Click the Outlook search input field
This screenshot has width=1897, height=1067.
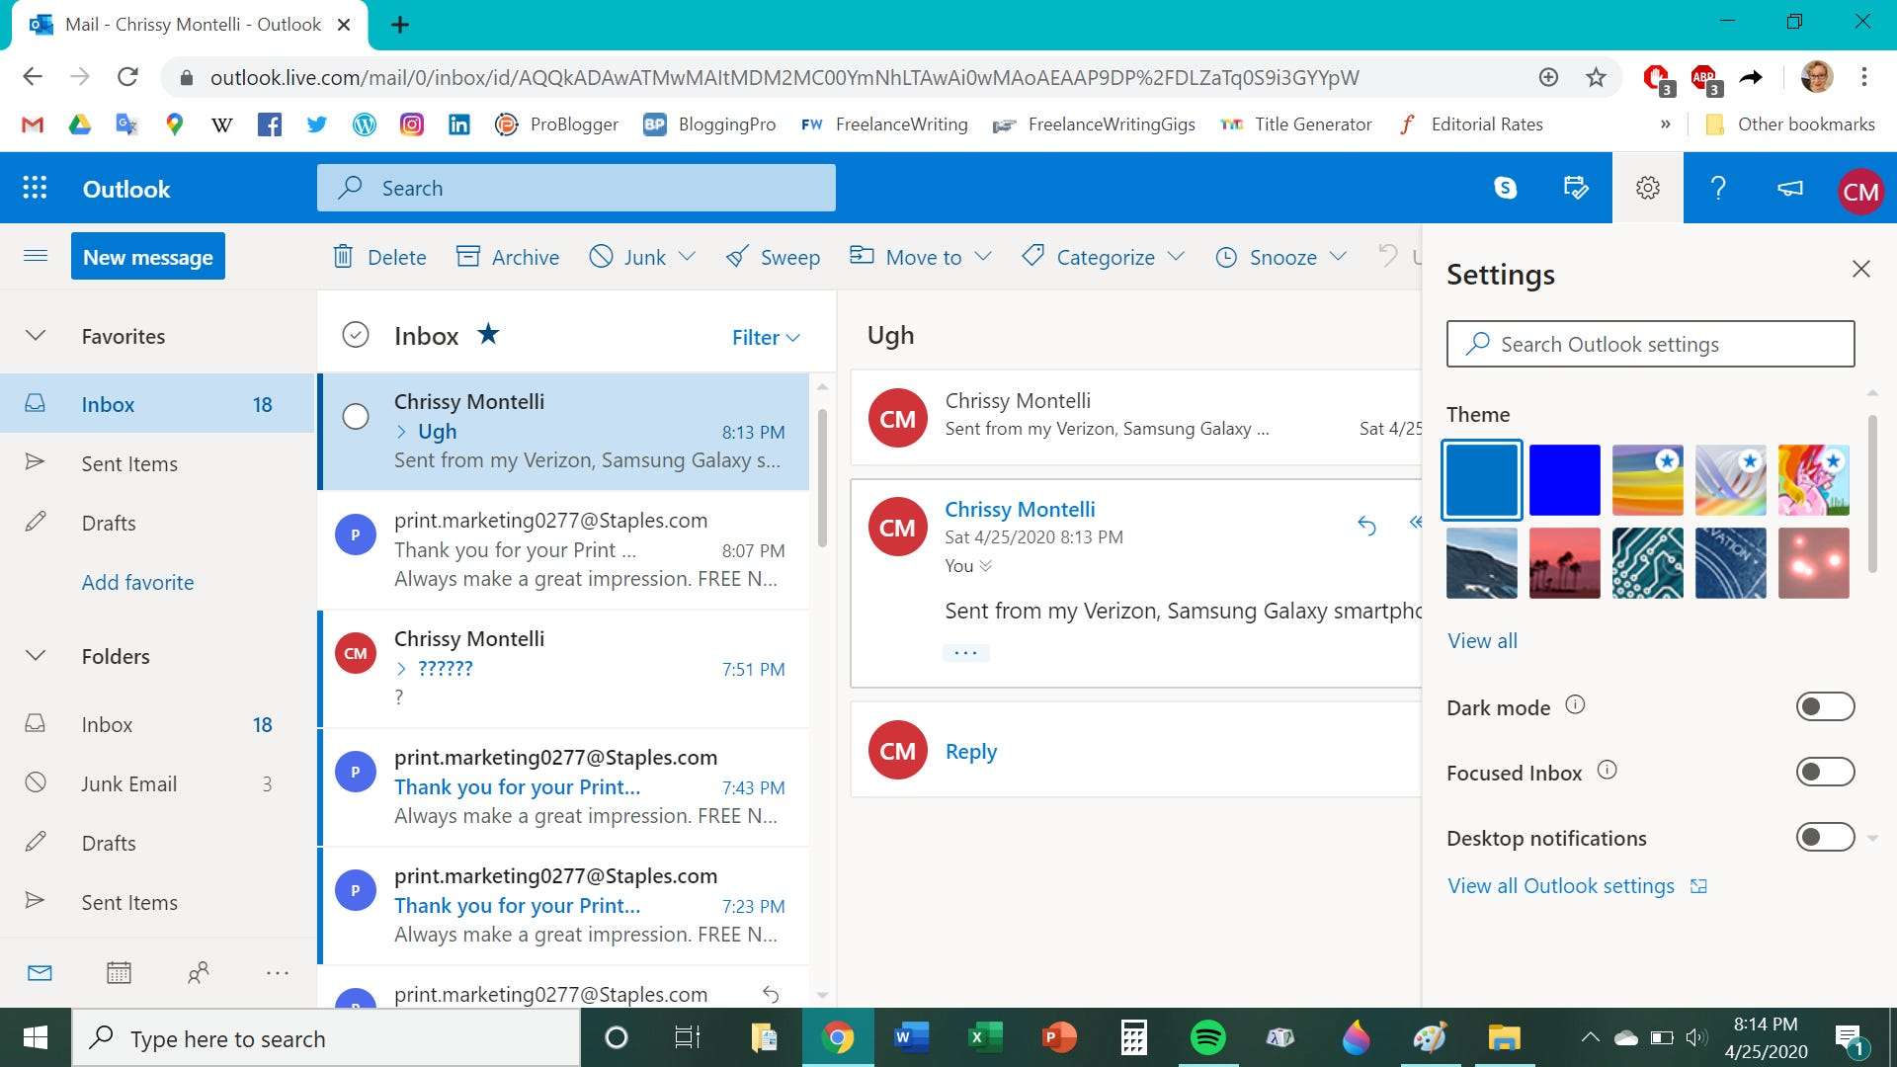[576, 188]
